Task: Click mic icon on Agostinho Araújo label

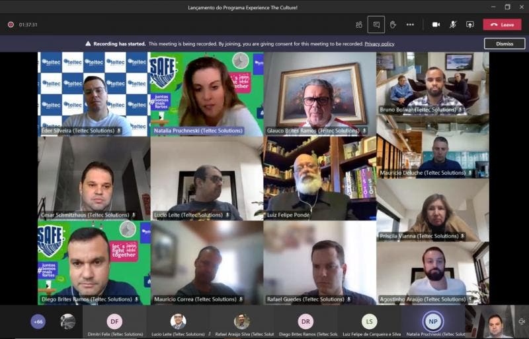Action: [470, 299]
